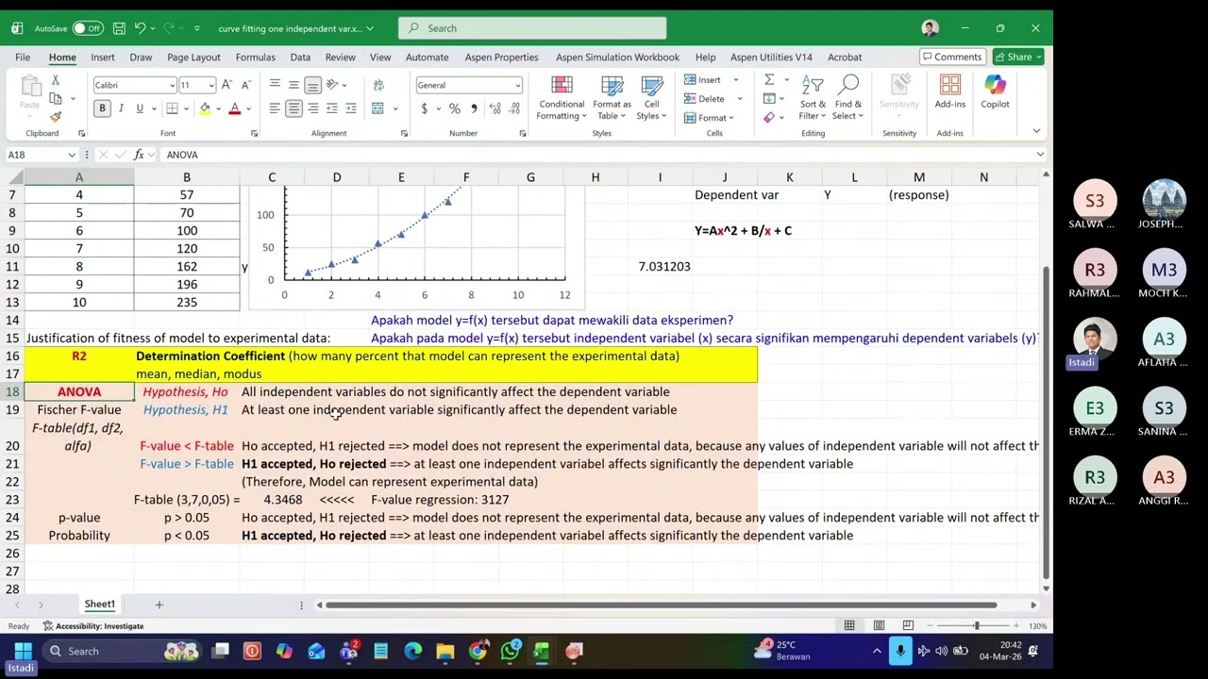Open the General number format dropdown

517,85
